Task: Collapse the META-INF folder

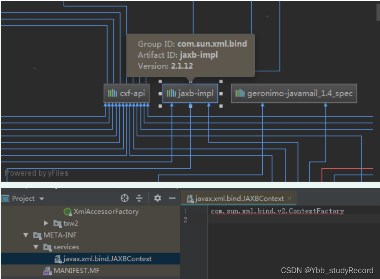Action: click(x=26, y=235)
